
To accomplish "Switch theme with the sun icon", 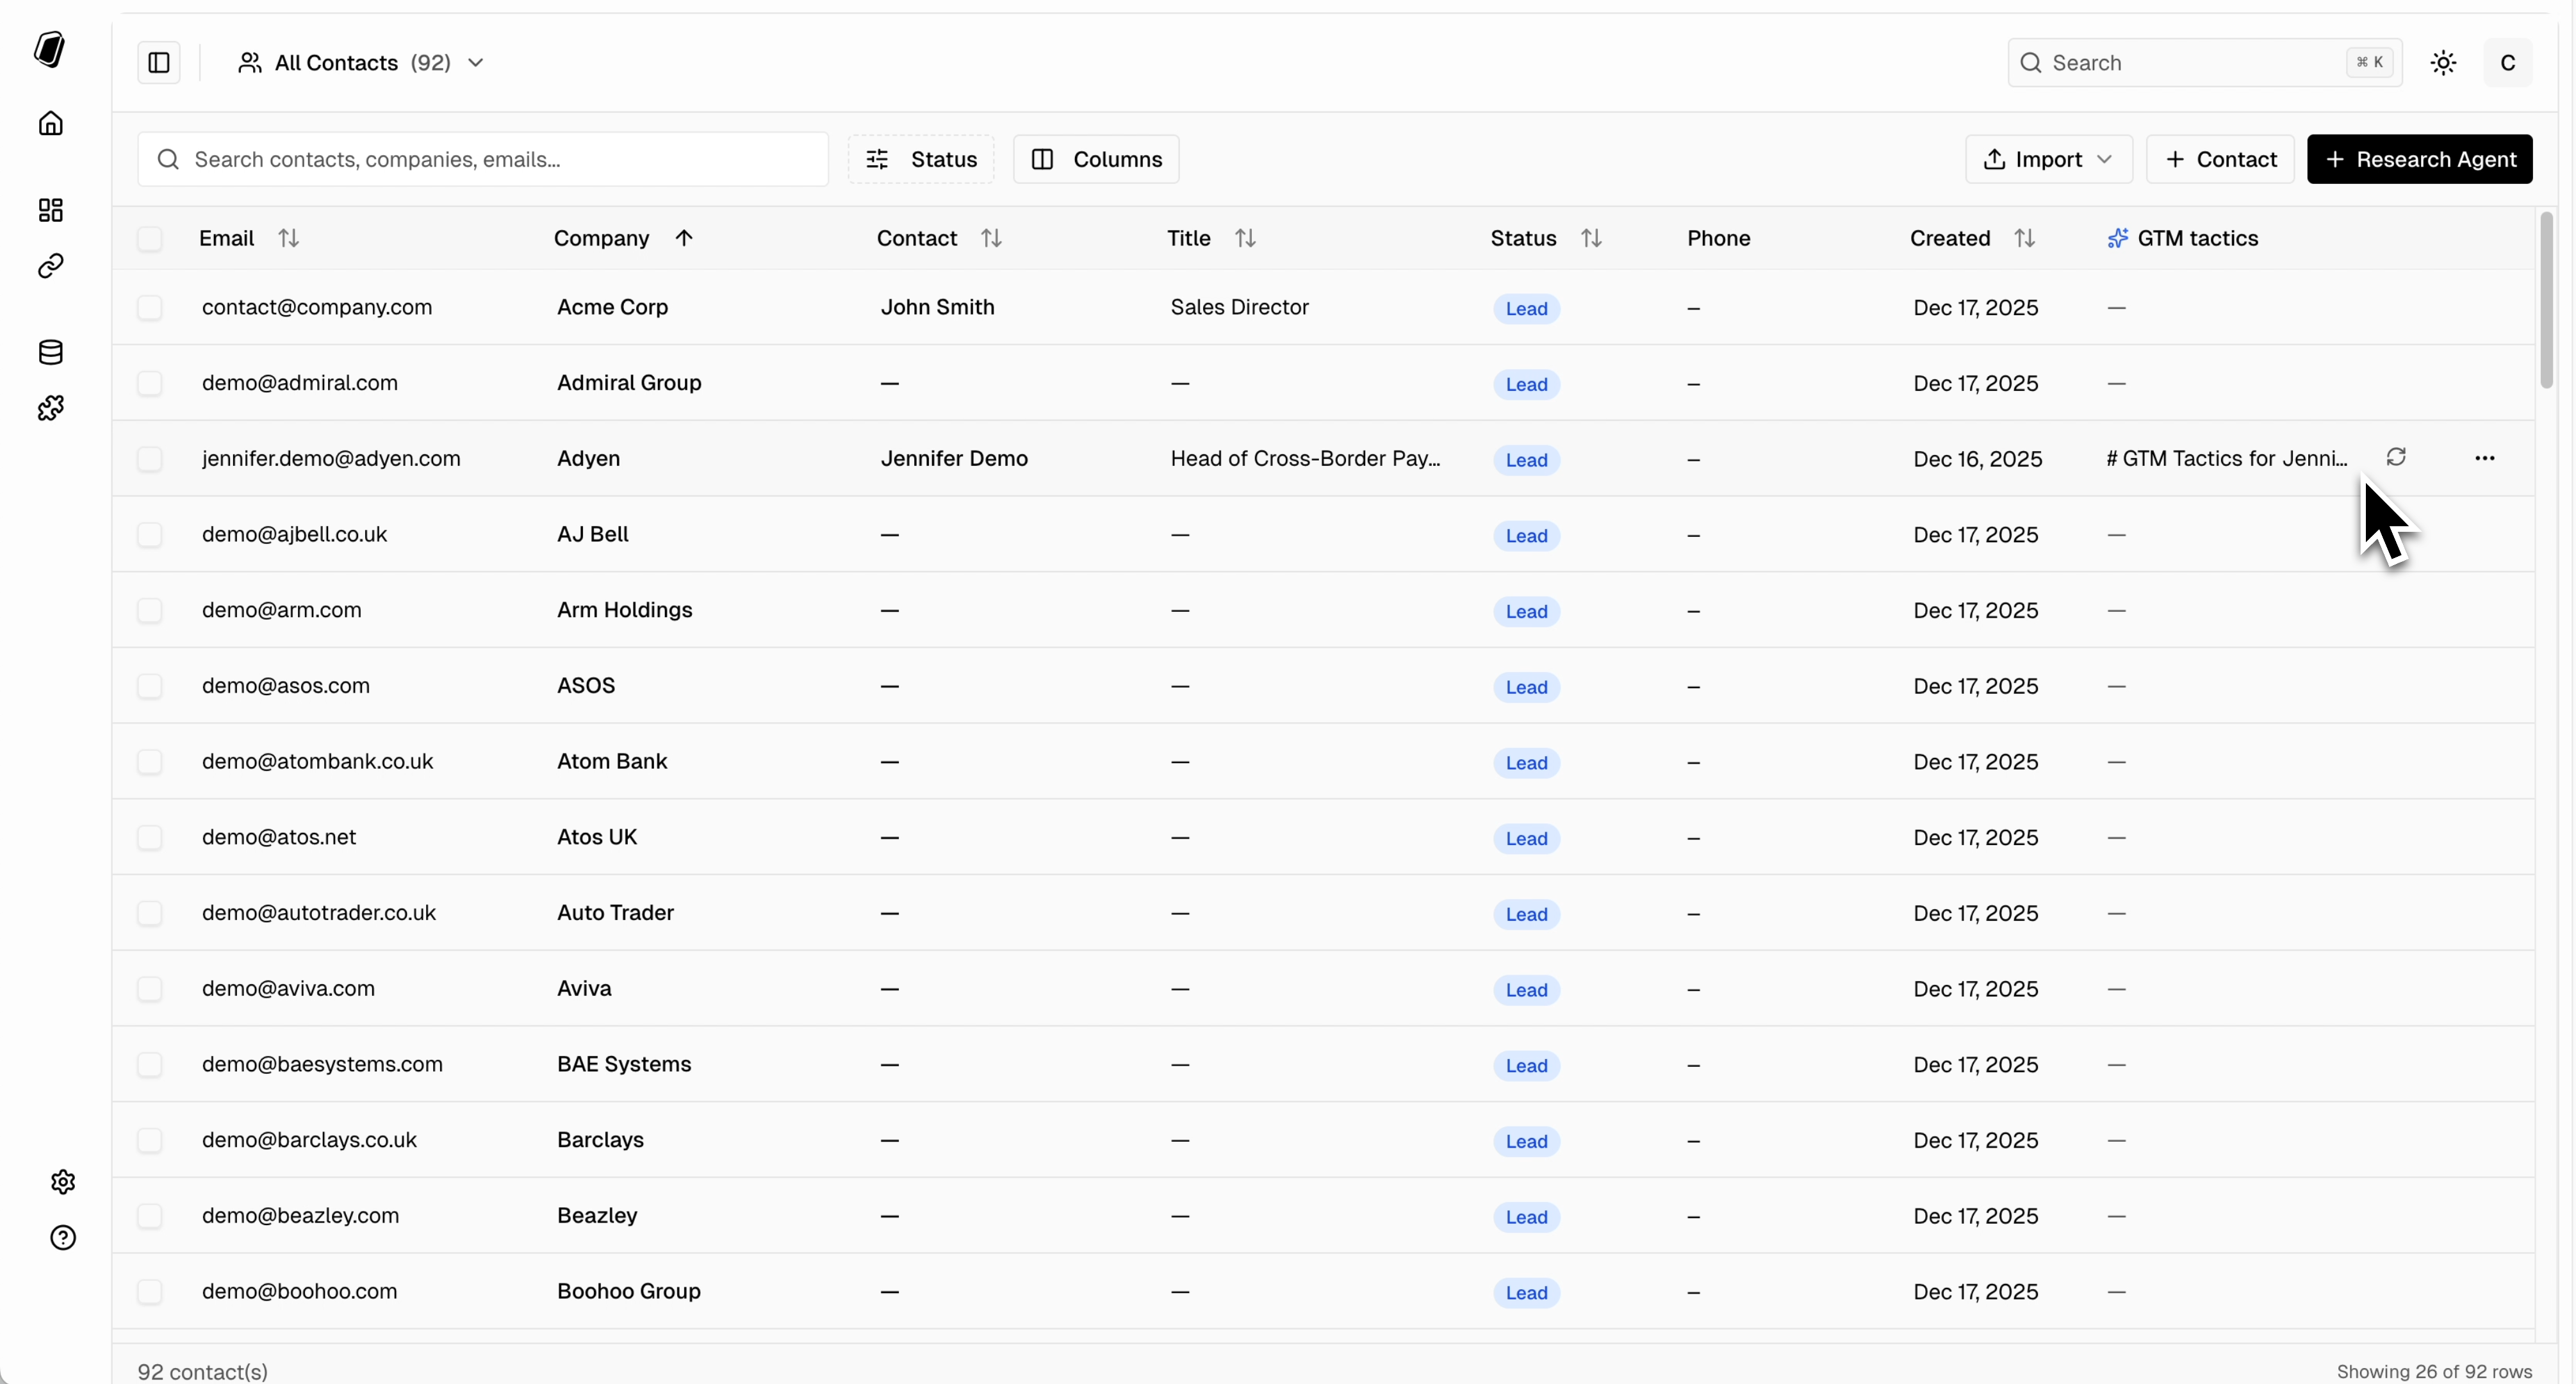I will pos(2444,63).
